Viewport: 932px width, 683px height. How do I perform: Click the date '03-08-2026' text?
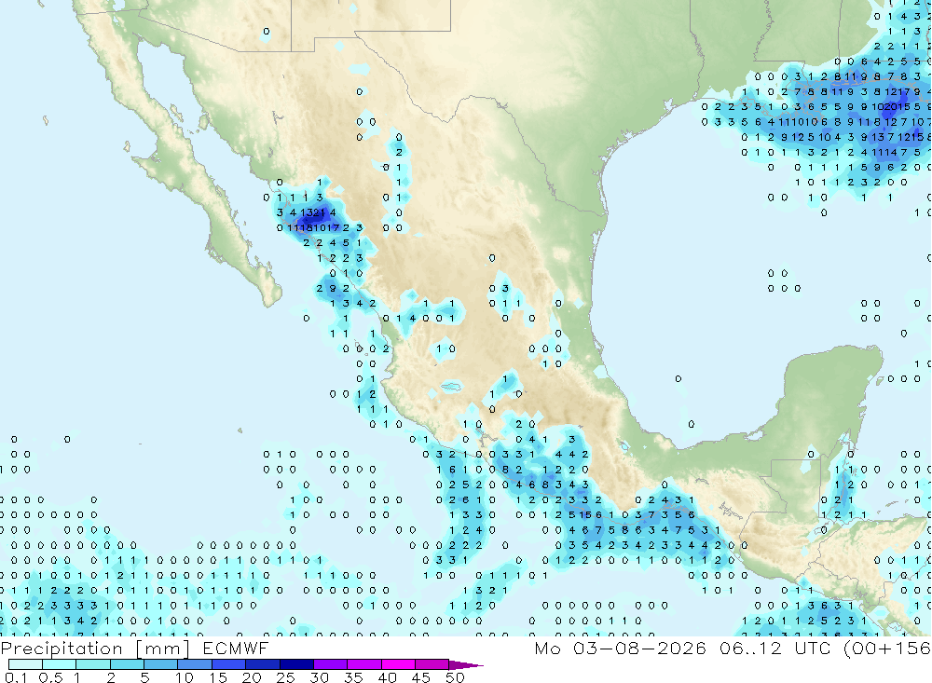pyautogui.click(x=639, y=648)
